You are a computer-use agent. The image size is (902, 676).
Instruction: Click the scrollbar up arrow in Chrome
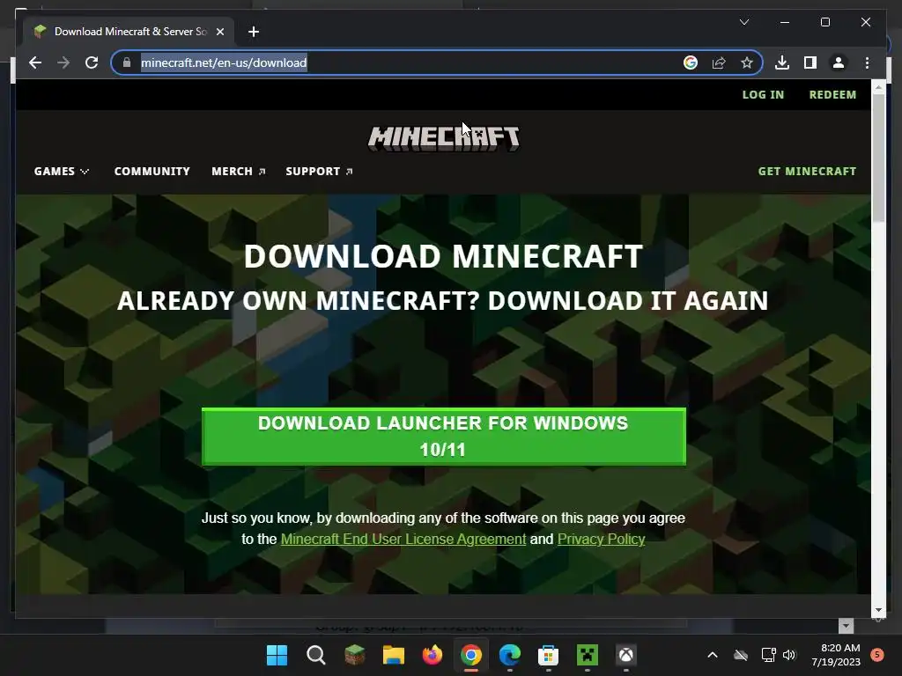pos(878,87)
